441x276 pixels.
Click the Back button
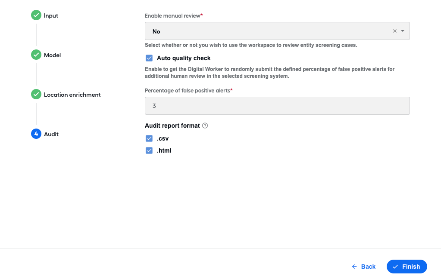[x=364, y=267]
